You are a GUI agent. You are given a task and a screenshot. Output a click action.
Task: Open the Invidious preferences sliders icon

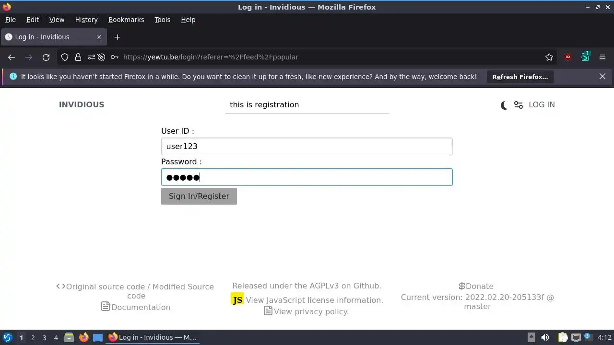point(519,105)
